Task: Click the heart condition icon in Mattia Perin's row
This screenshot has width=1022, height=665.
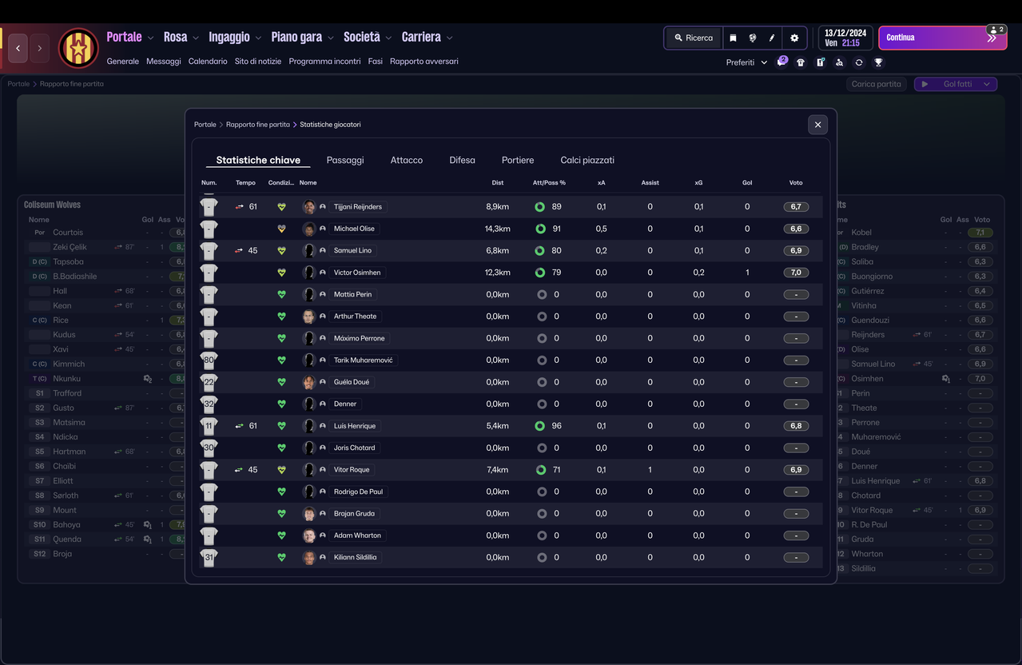Action: pos(281,294)
